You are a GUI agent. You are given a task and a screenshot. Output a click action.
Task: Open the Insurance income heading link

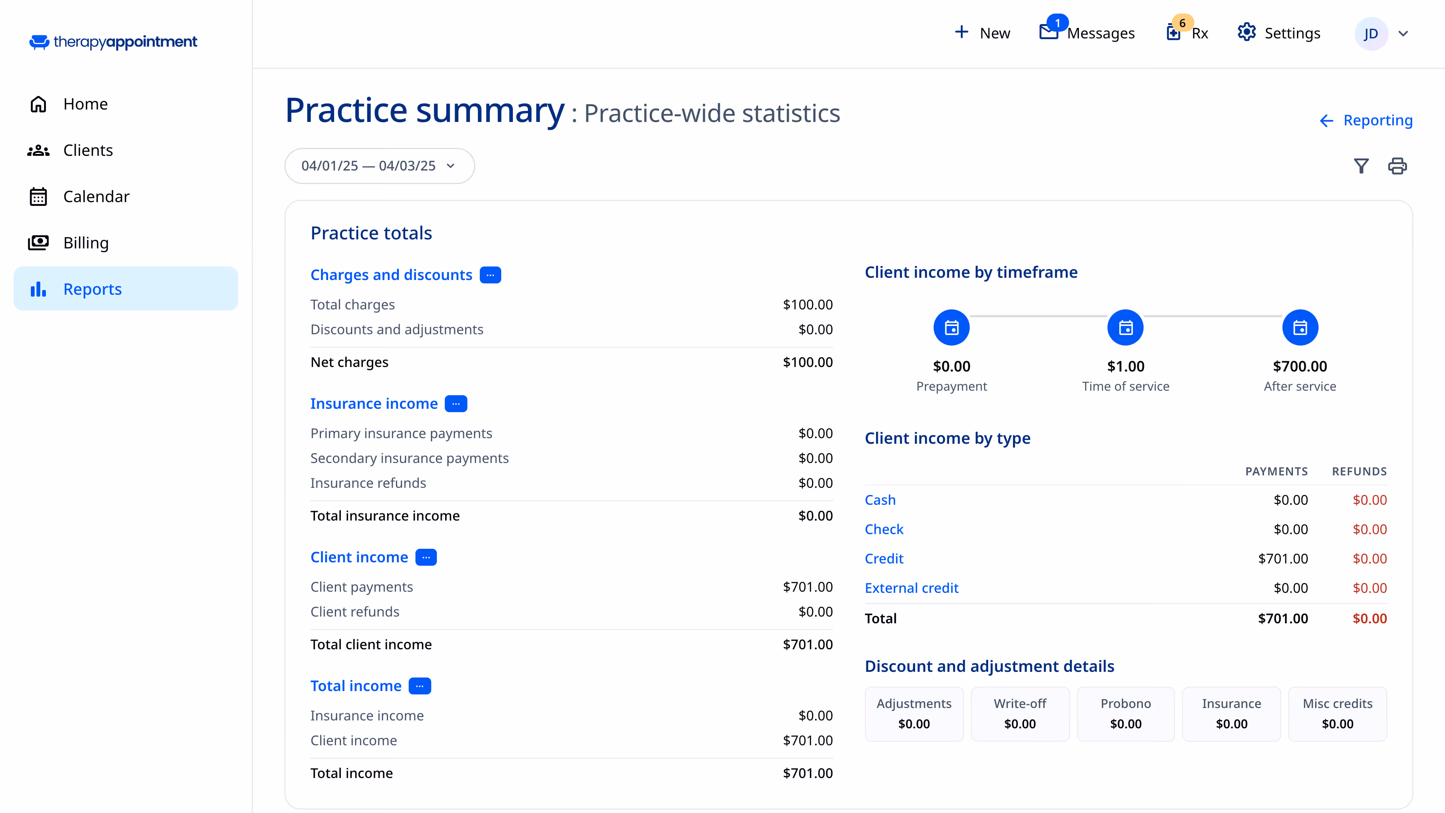click(374, 404)
